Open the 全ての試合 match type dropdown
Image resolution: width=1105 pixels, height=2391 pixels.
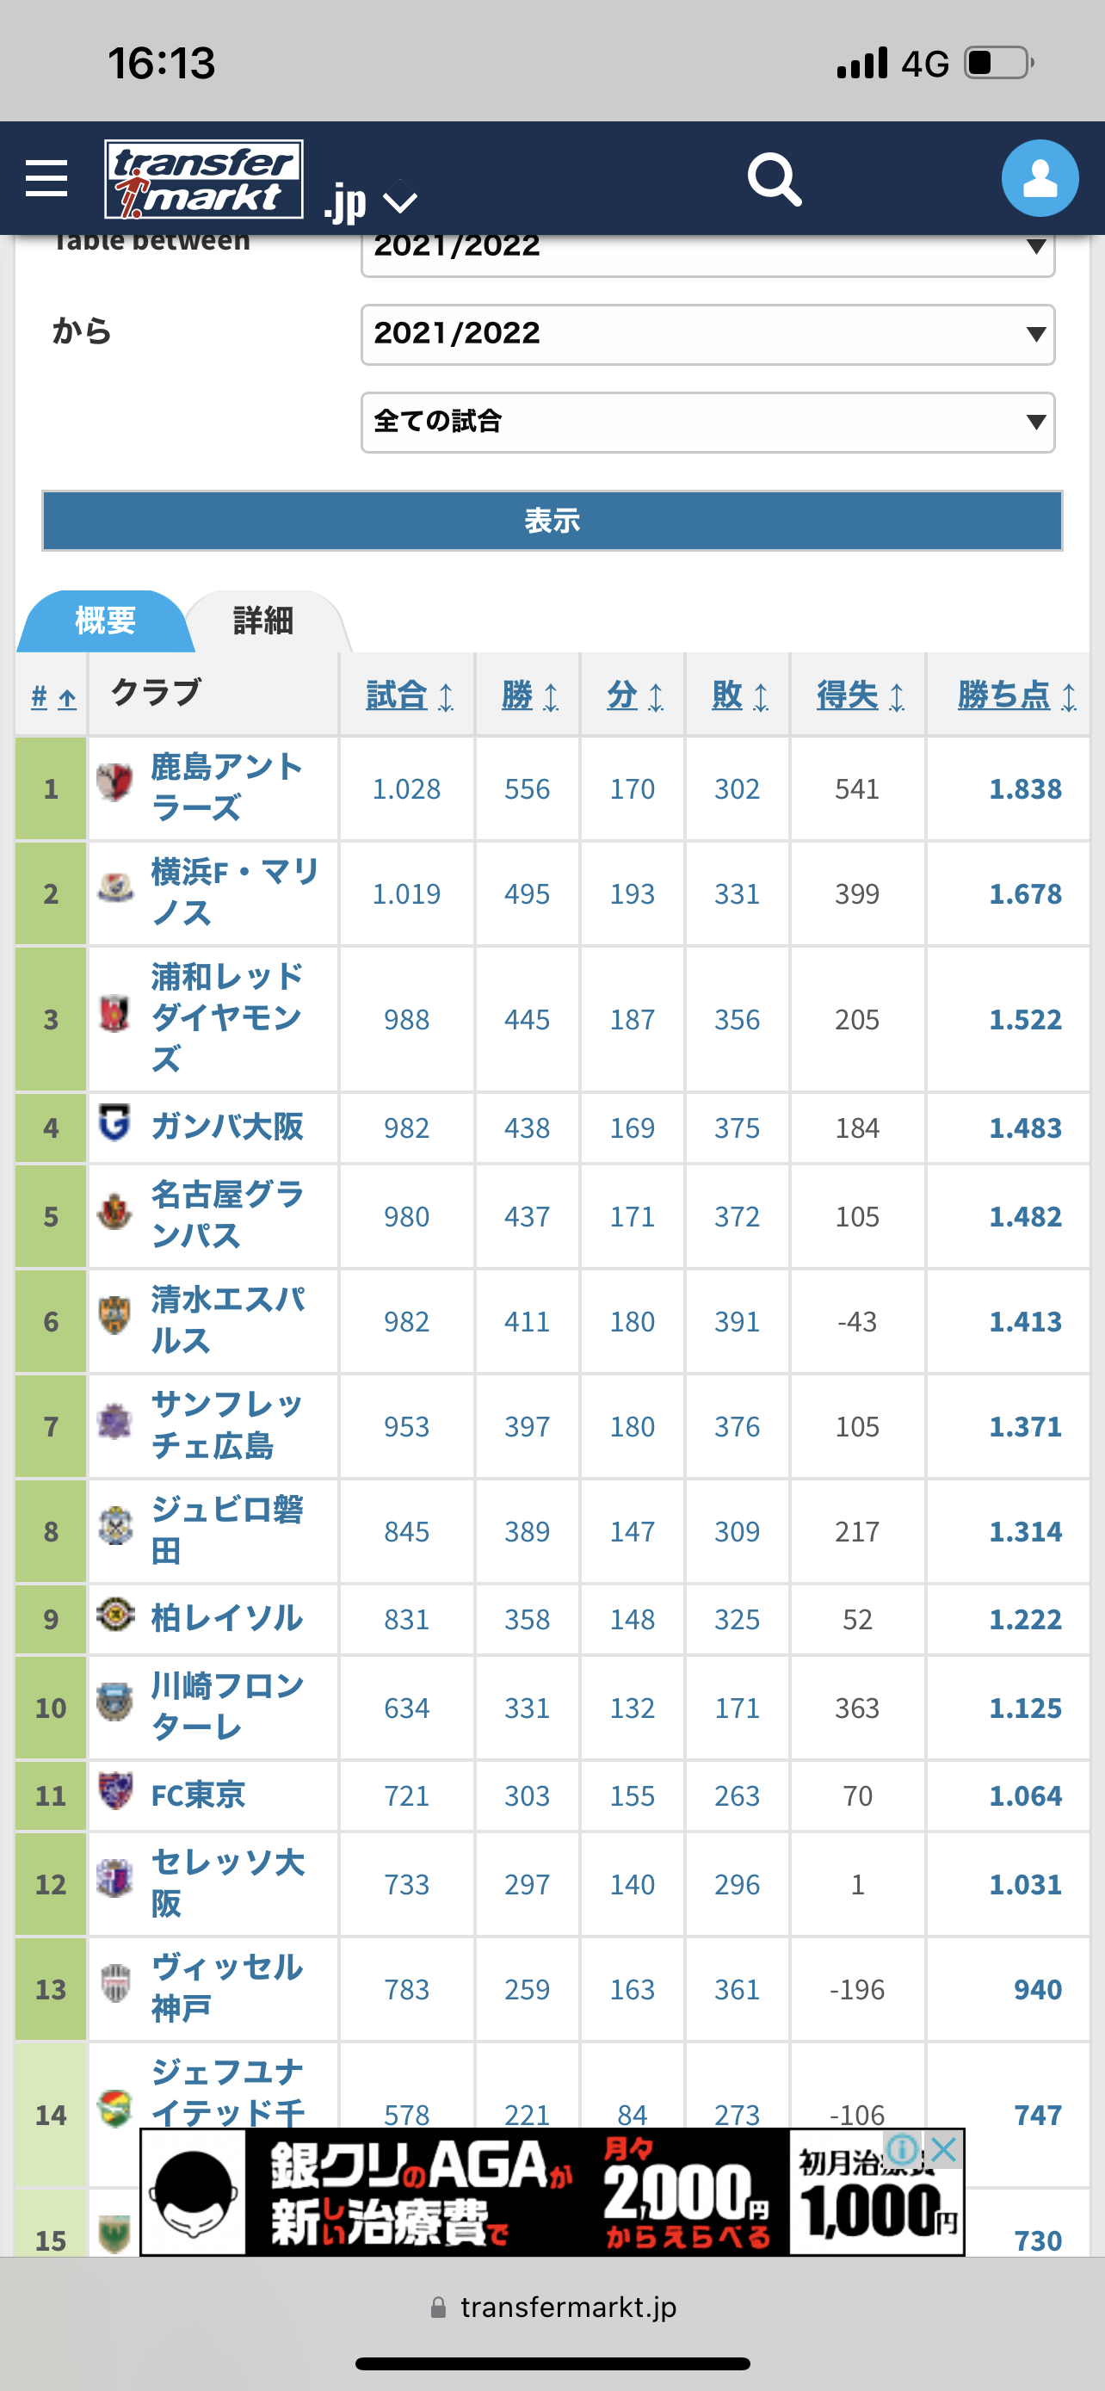(708, 423)
